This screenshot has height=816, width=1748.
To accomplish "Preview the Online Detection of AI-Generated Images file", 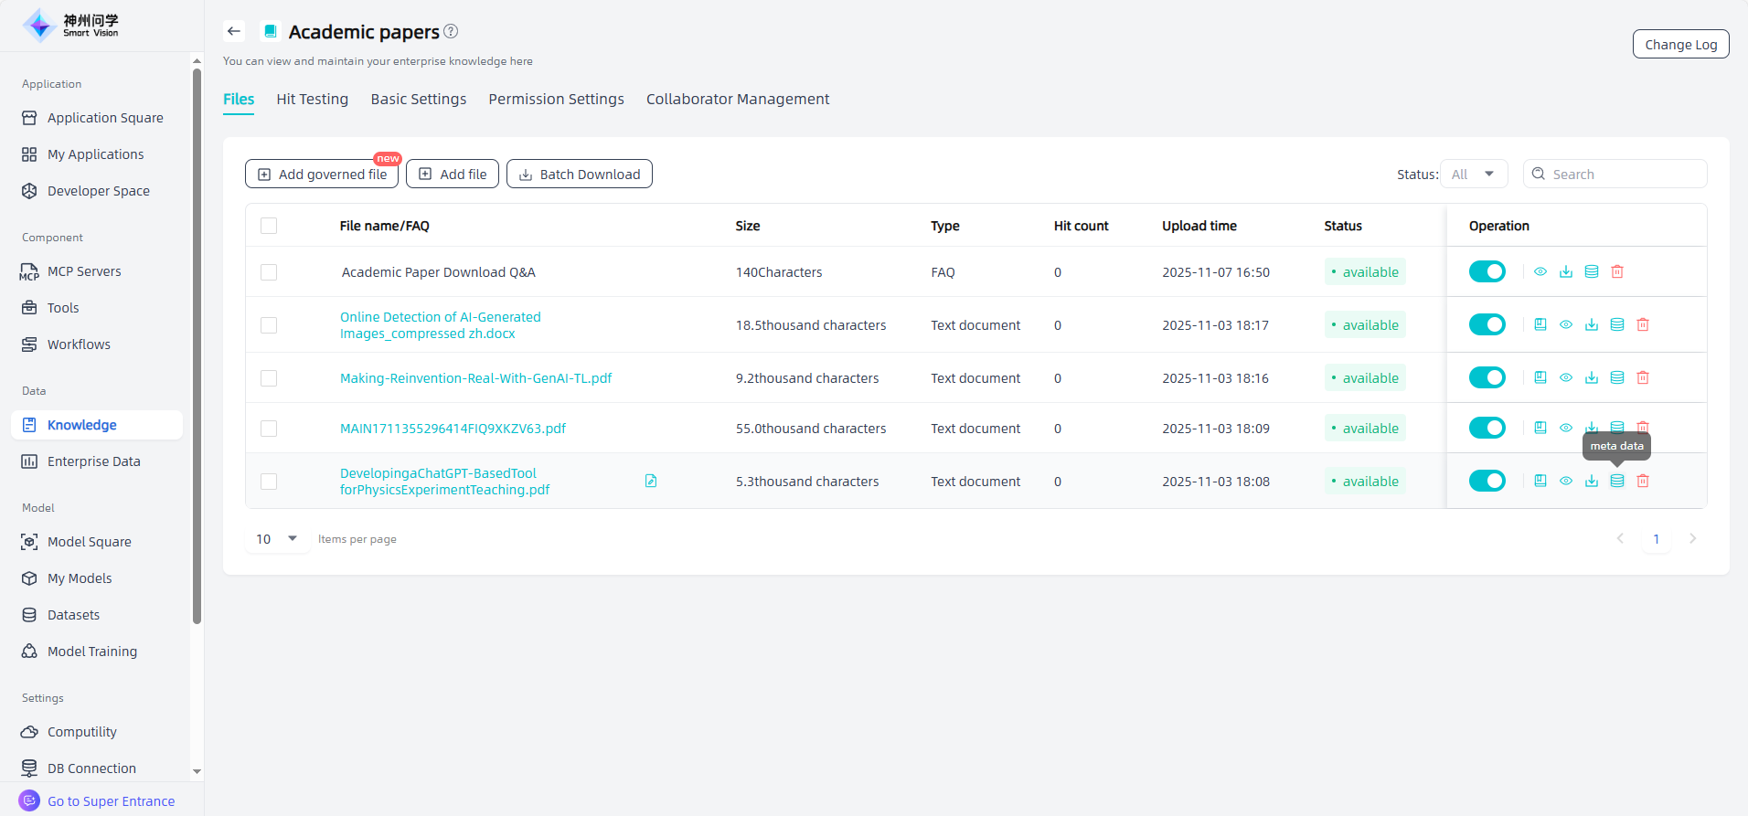I will pyautogui.click(x=1565, y=324).
